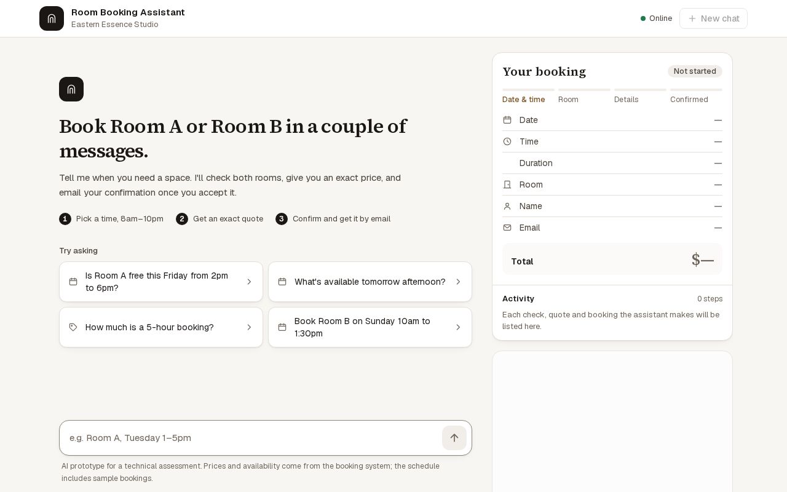The image size is (787, 492).
Task: Open chevron on Room A Friday suggestion
Action: (249, 282)
